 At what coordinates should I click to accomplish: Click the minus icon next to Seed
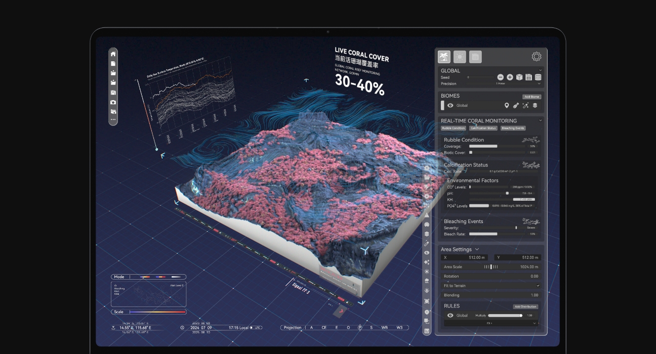[501, 77]
